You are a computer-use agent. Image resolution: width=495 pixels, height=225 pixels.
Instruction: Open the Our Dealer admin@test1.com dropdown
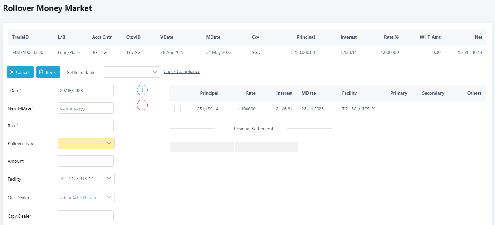[x=86, y=197]
